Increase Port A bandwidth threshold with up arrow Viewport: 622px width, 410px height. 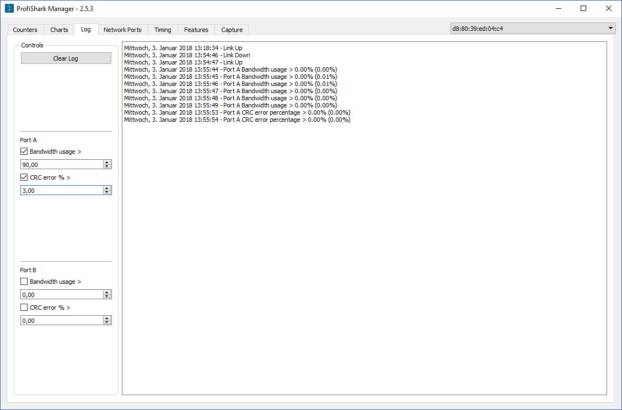[x=107, y=162]
